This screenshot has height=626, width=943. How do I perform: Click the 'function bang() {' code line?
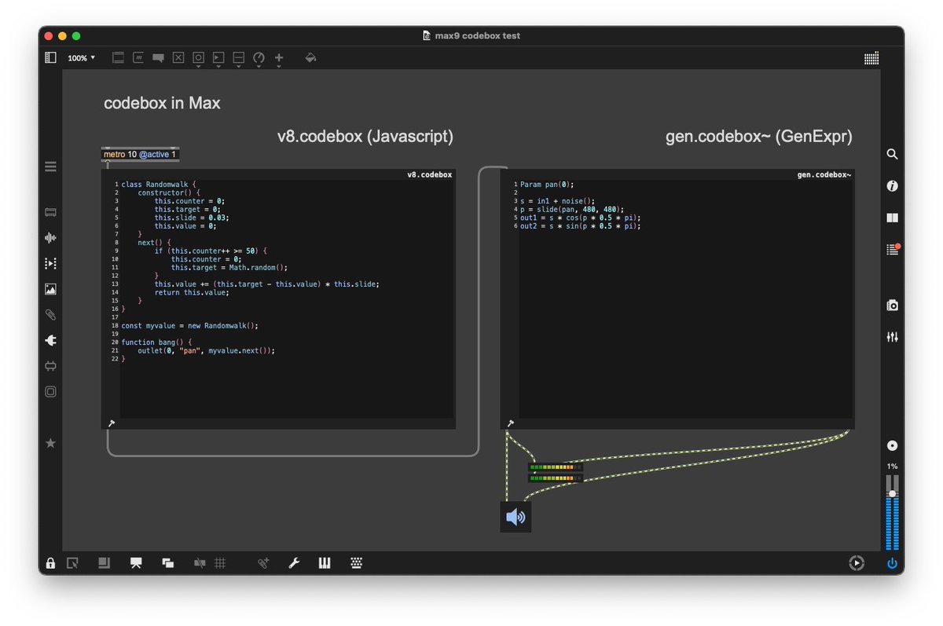tap(156, 342)
